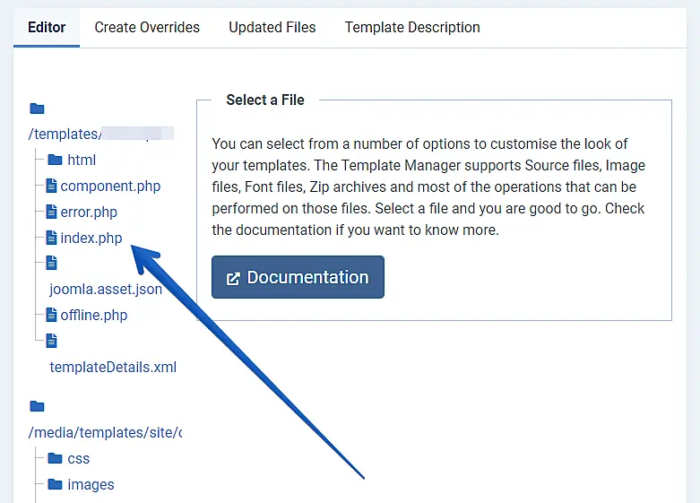700x503 pixels.
Task: Go to the Template Description tab
Action: [x=412, y=28]
